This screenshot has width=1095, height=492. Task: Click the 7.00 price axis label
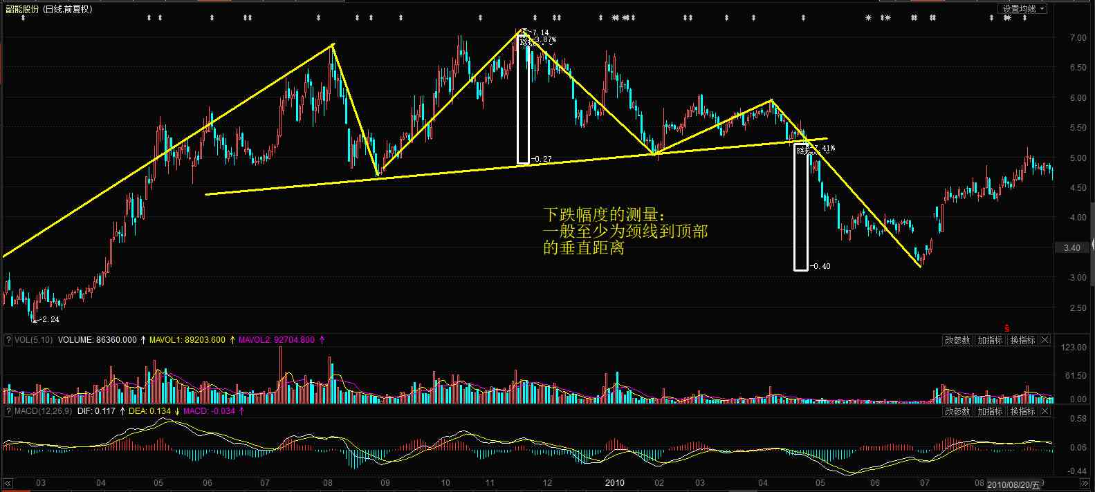(x=1078, y=38)
